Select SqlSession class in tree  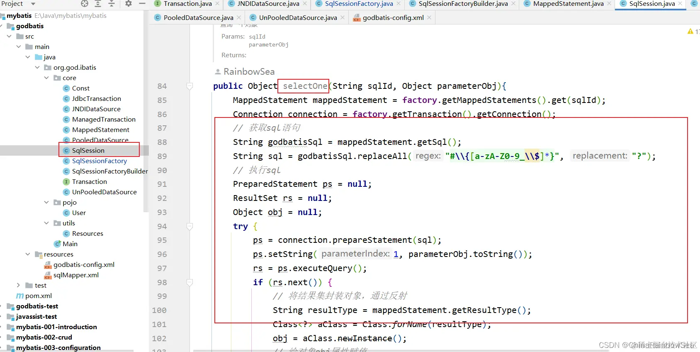click(88, 150)
